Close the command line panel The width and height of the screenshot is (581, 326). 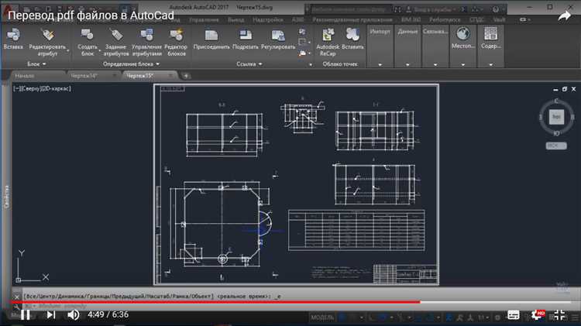click(17, 297)
